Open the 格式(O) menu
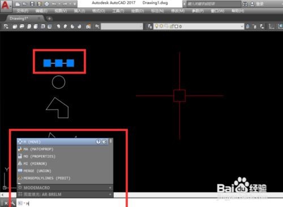Viewport: 283px width, 207px height. (98, 11)
